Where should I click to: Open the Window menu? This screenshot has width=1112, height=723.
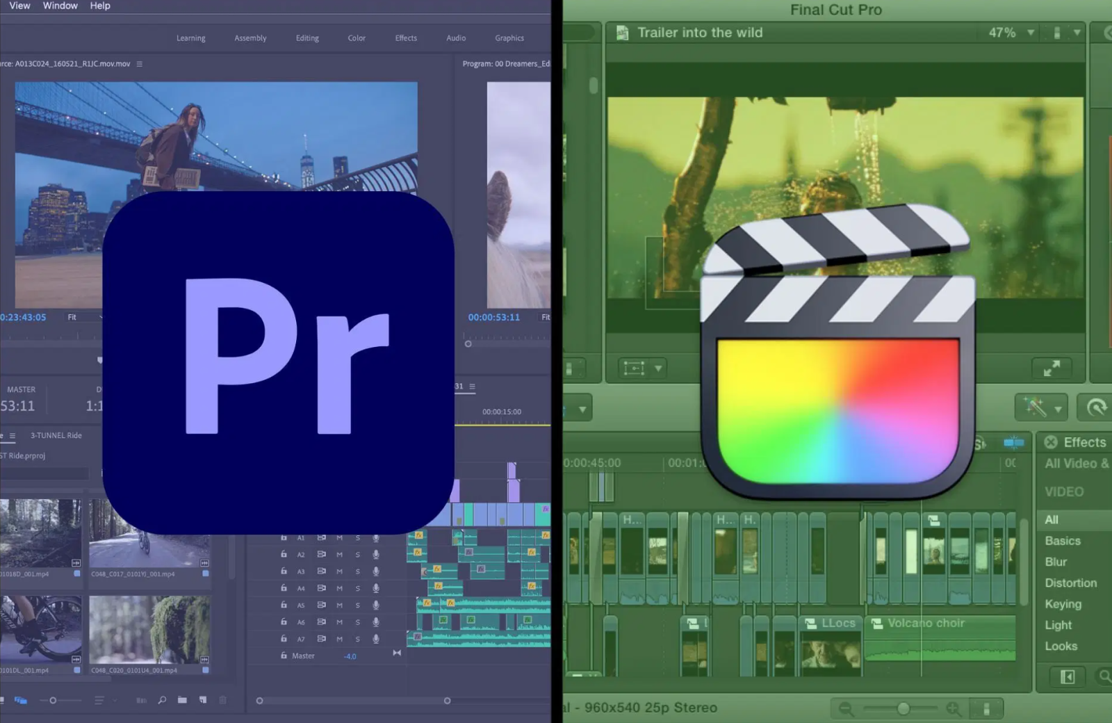click(x=60, y=6)
